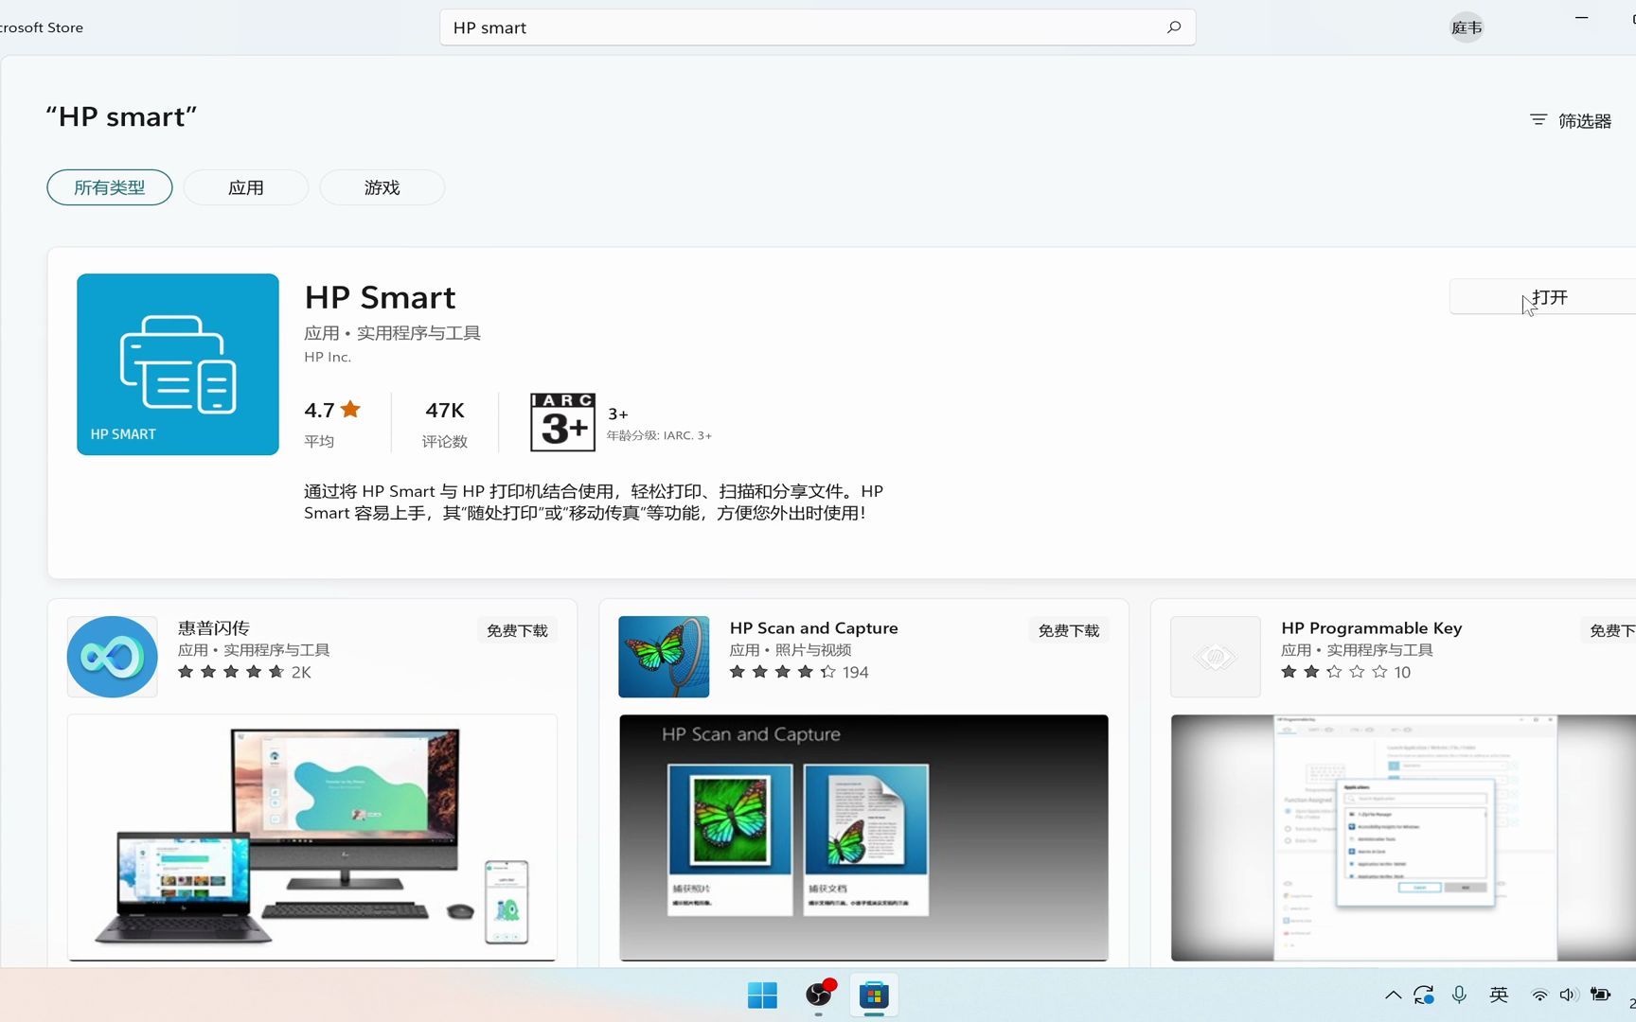Switch to Microsoft Store home via title
Image resolution: width=1636 pixels, height=1022 pixels.
[40, 26]
